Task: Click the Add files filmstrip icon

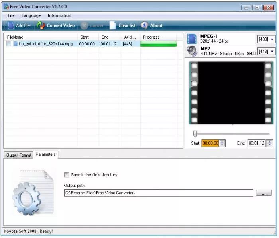Action: [11, 25]
